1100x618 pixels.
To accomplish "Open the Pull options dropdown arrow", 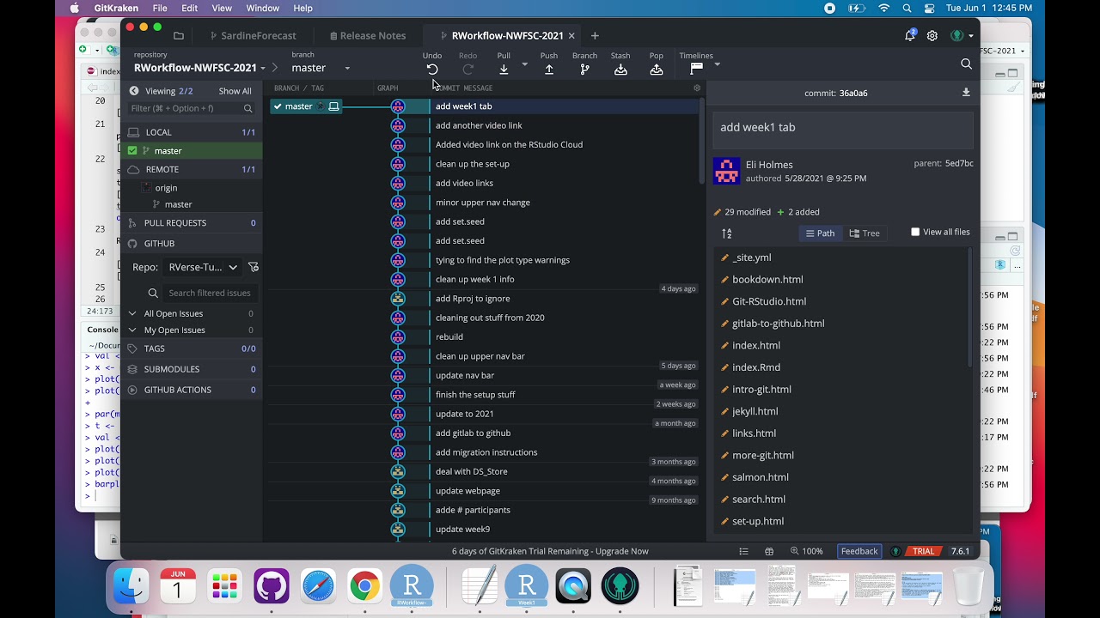I will click(x=525, y=64).
